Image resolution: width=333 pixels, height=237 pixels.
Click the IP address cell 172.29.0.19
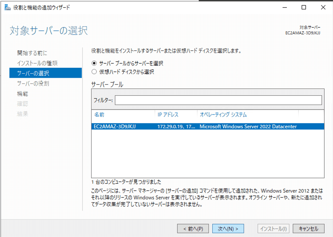(x=176, y=127)
